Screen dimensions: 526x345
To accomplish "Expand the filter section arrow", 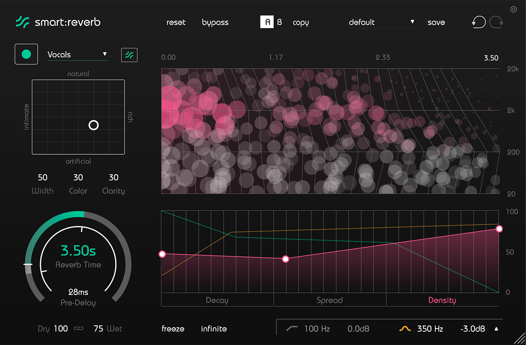I will pos(496,329).
